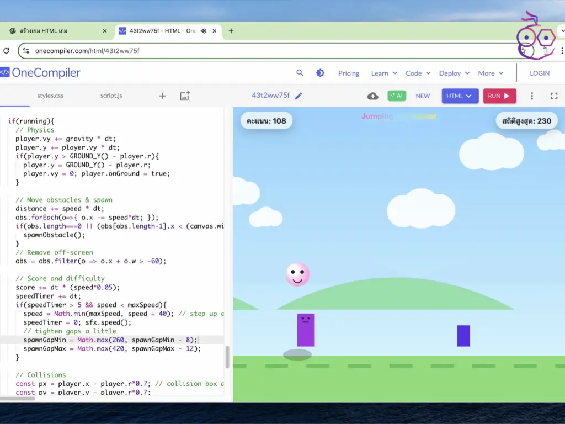Open the three-dot options menu
The width and height of the screenshot is (565, 424).
(x=532, y=96)
